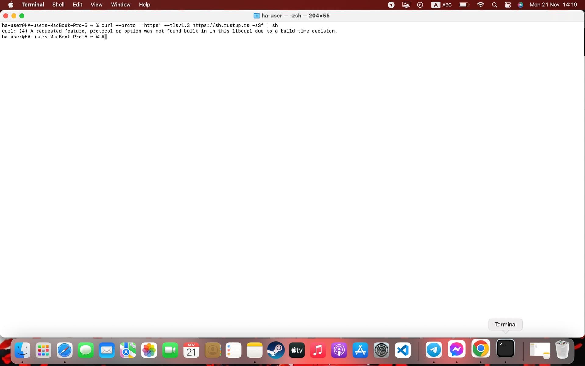Open the Window menu
The image size is (585, 366).
(121, 5)
